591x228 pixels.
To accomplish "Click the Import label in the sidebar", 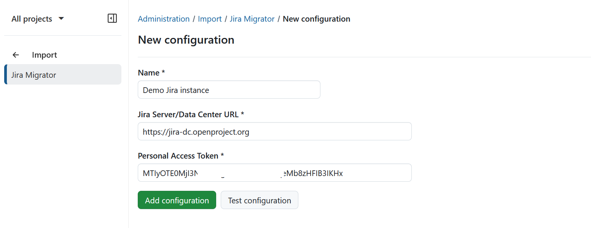I will [x=45, y=55].
